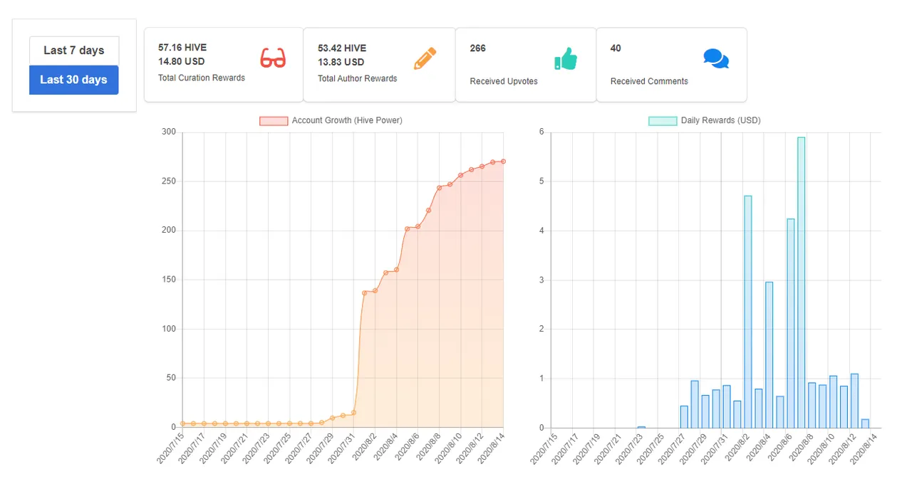This screenshot has width=912, height=496.
Task: Hide Account Growth (Hive Power) legend label
Action: click(x=347, y=121)
